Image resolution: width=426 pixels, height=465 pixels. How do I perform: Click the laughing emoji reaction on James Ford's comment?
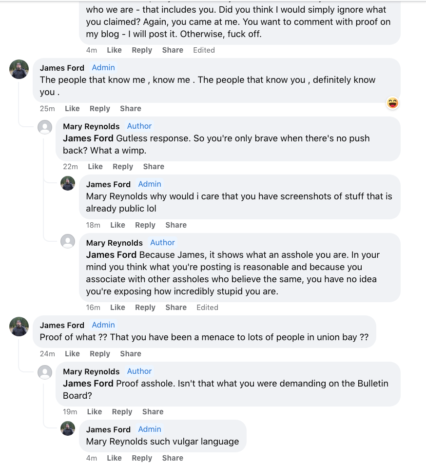[x=392, y=103]
